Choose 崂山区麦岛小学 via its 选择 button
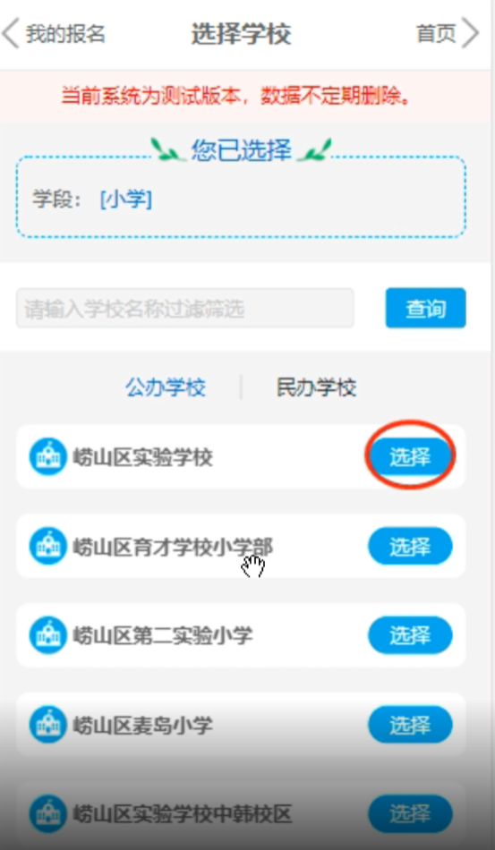The height and width of the screenshot is (850, 495). [x=411, y=724]
